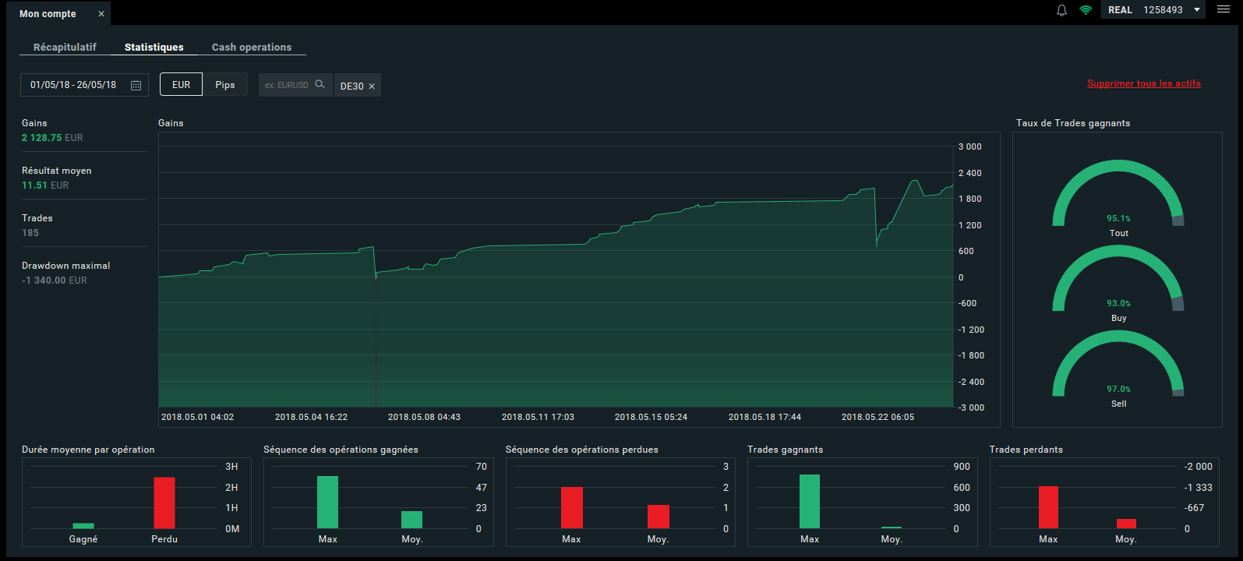The image size is (1243, 561).
Task: Open the Récapitulatif tab
Action: [x=65, y=47]
